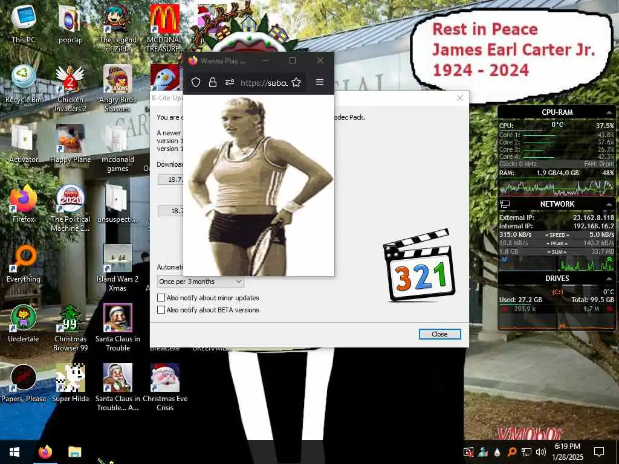Image resolution: width=619 pixels, height=464 pixels.
Task: Click the photo in Firefox popup
Action: click(259, 185)
